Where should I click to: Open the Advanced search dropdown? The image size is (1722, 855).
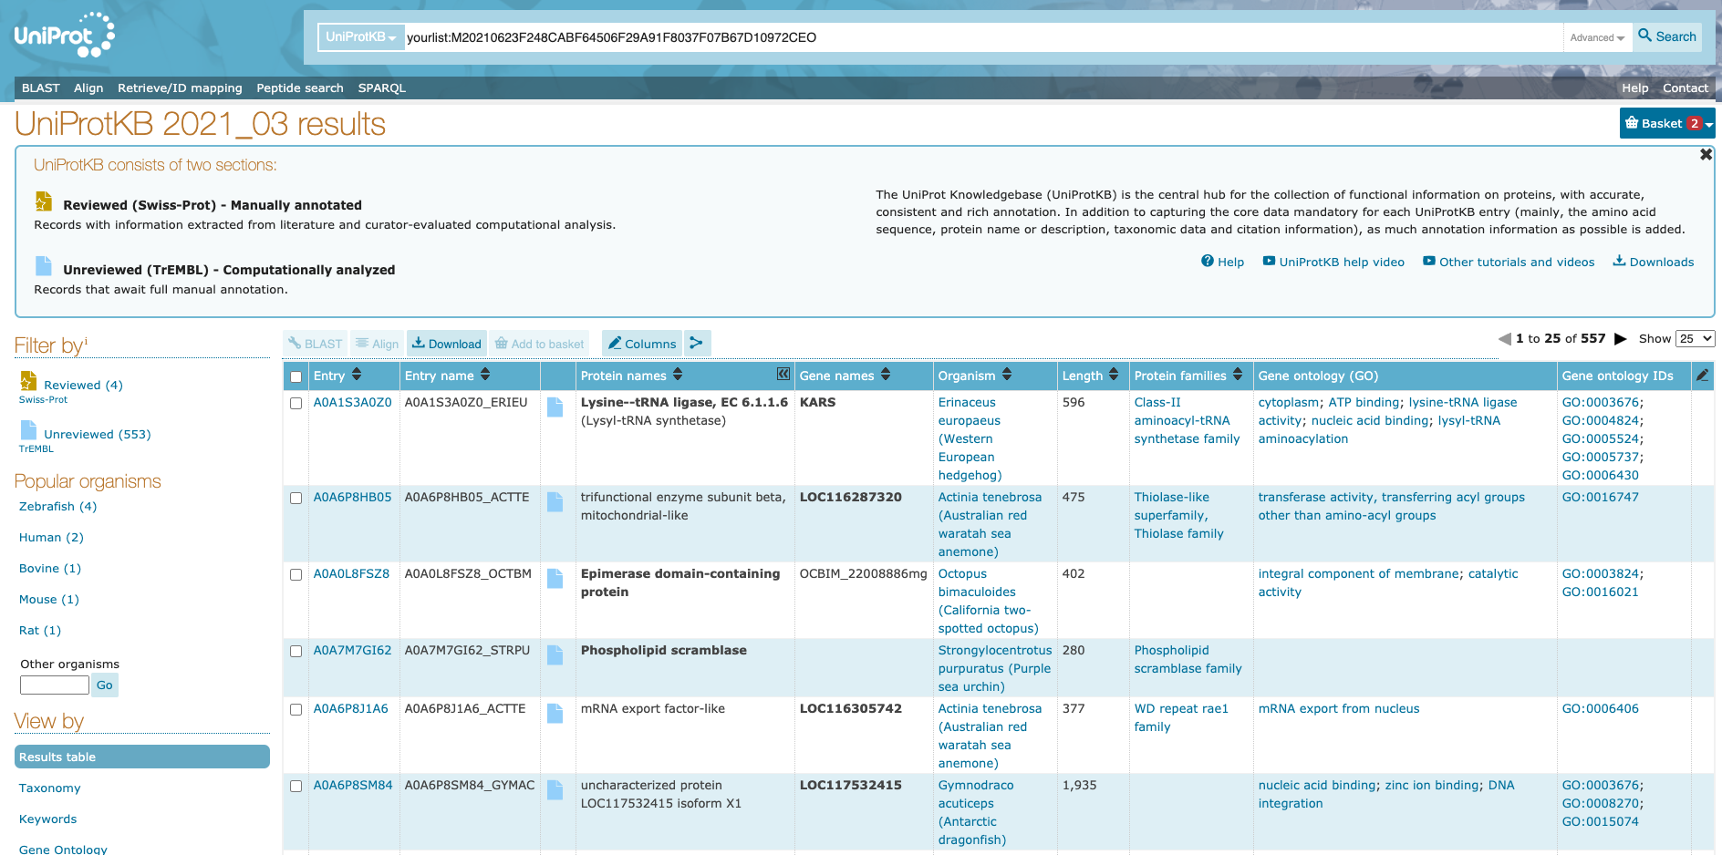pos(1597,37)
